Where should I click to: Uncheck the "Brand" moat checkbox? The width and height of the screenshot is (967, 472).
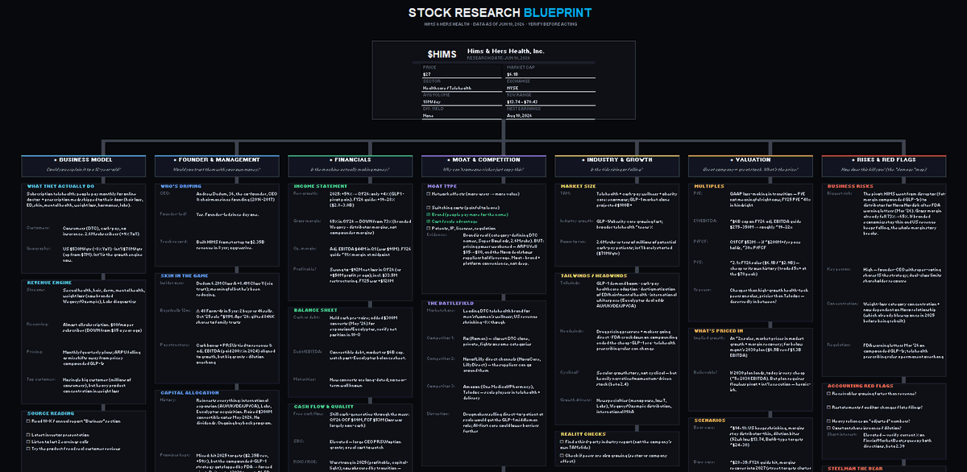coord(427,213)
